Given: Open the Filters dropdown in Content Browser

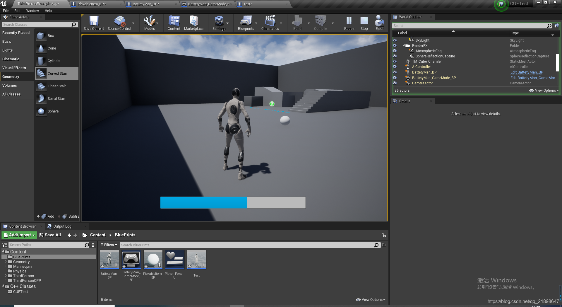Looking at the screenshot, I should tap(109, 245).
